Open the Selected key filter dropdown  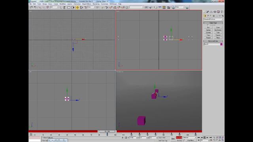pos(189,138)
